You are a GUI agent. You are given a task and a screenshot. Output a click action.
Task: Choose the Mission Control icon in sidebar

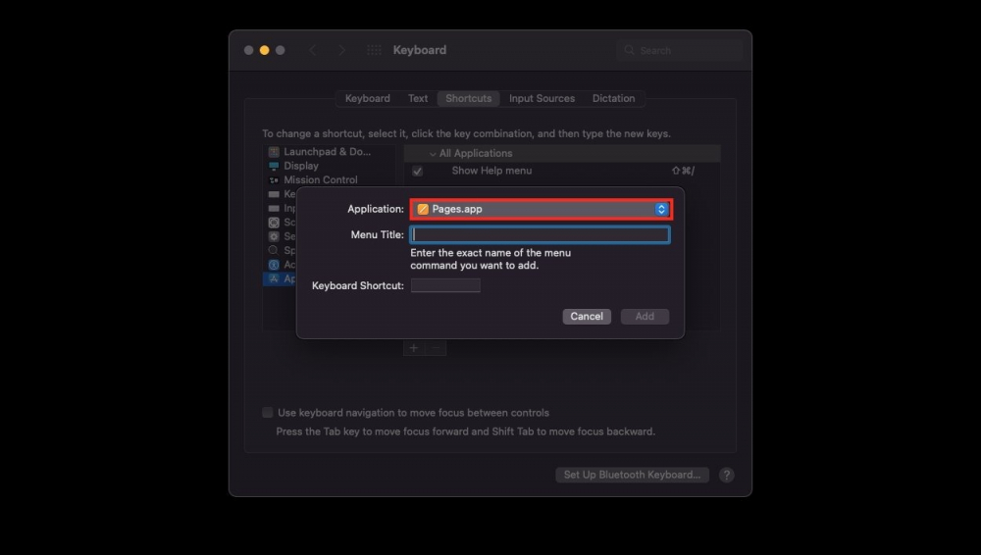pos(274,179)
